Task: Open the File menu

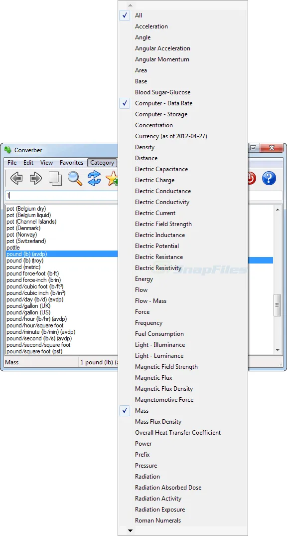Action: pos(12,163)
